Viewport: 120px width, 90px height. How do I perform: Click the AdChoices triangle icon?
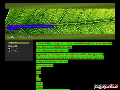(16, 43)
